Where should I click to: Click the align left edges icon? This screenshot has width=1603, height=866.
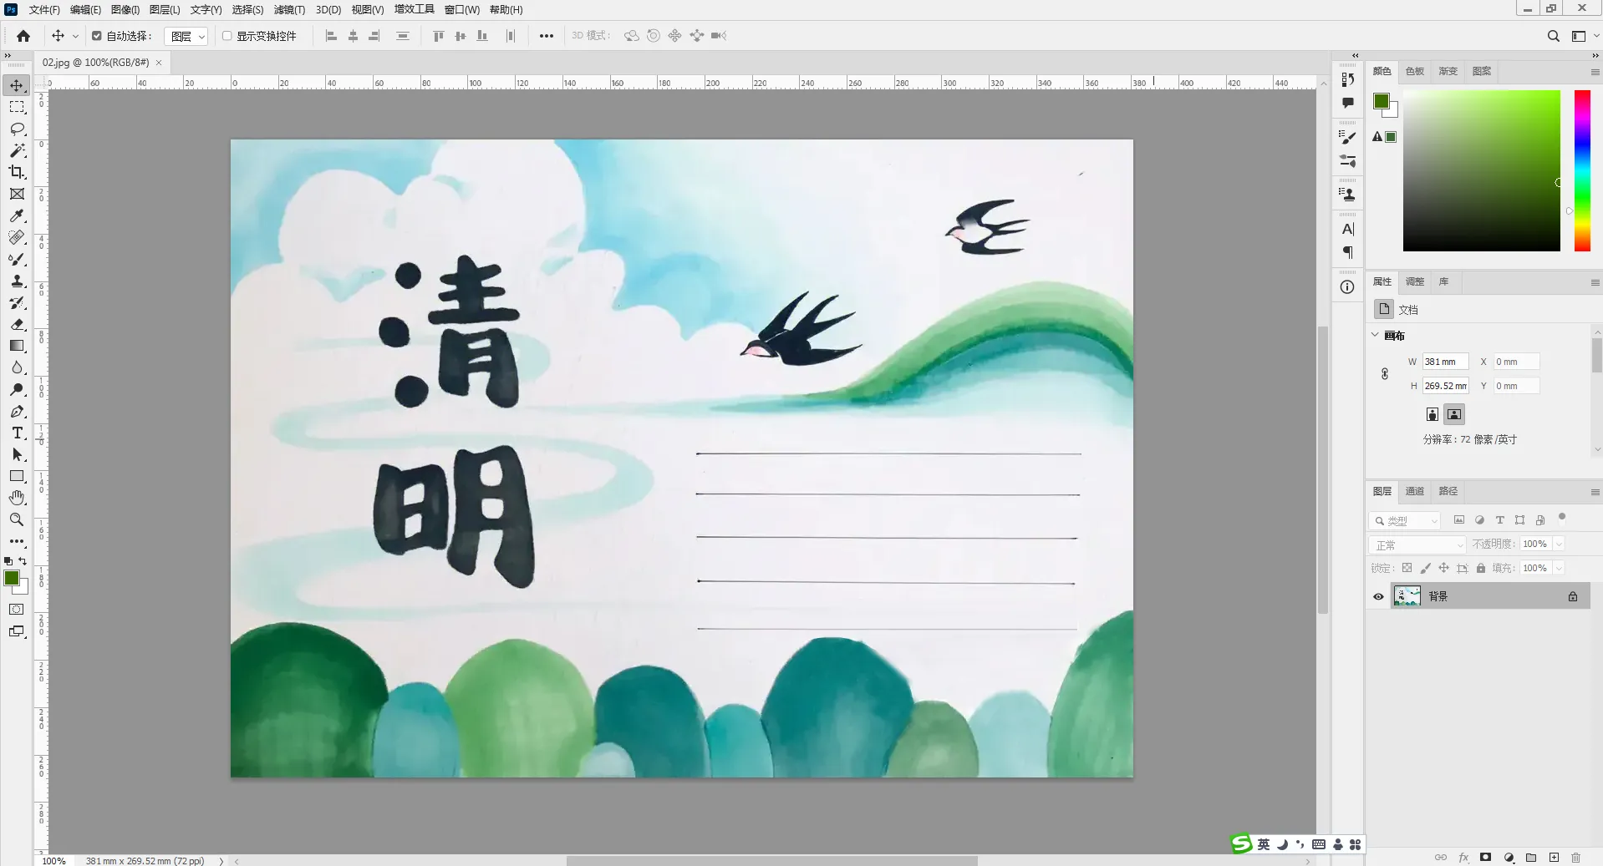click(332, 36)
